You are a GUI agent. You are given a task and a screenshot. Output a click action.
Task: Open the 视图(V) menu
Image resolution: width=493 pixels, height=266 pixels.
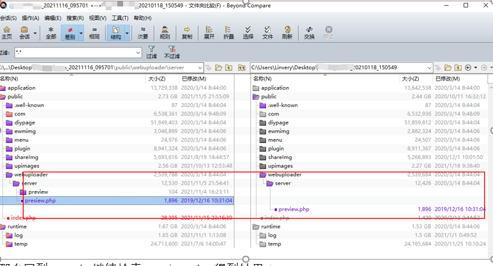97,18
